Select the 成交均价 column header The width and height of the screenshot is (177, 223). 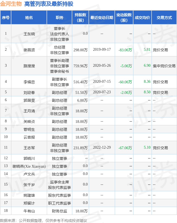tap(142, 17)
